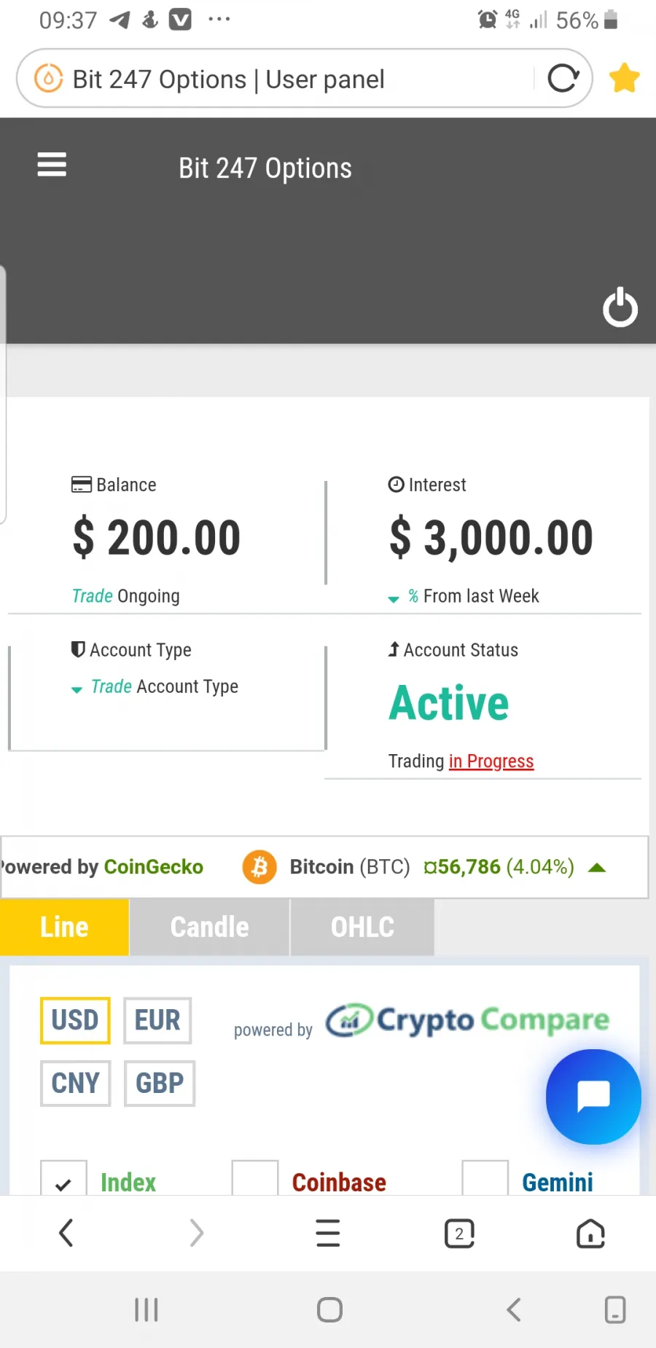Reload the page with refresh icon
The height and width of the screenshot is (1348, 656).
[x=563, y=79]
